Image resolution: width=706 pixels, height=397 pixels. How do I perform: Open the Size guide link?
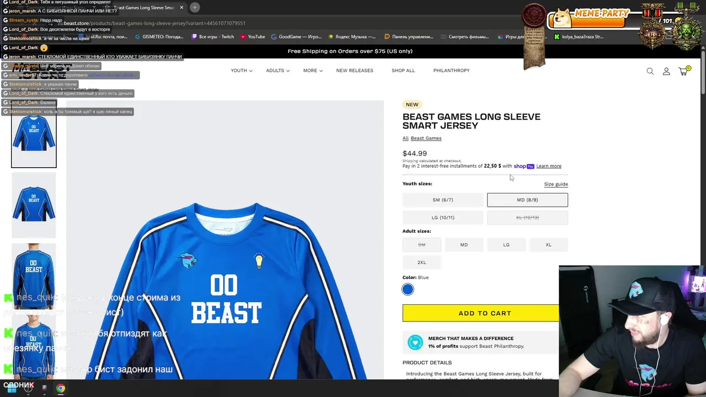tap(556, 184)
